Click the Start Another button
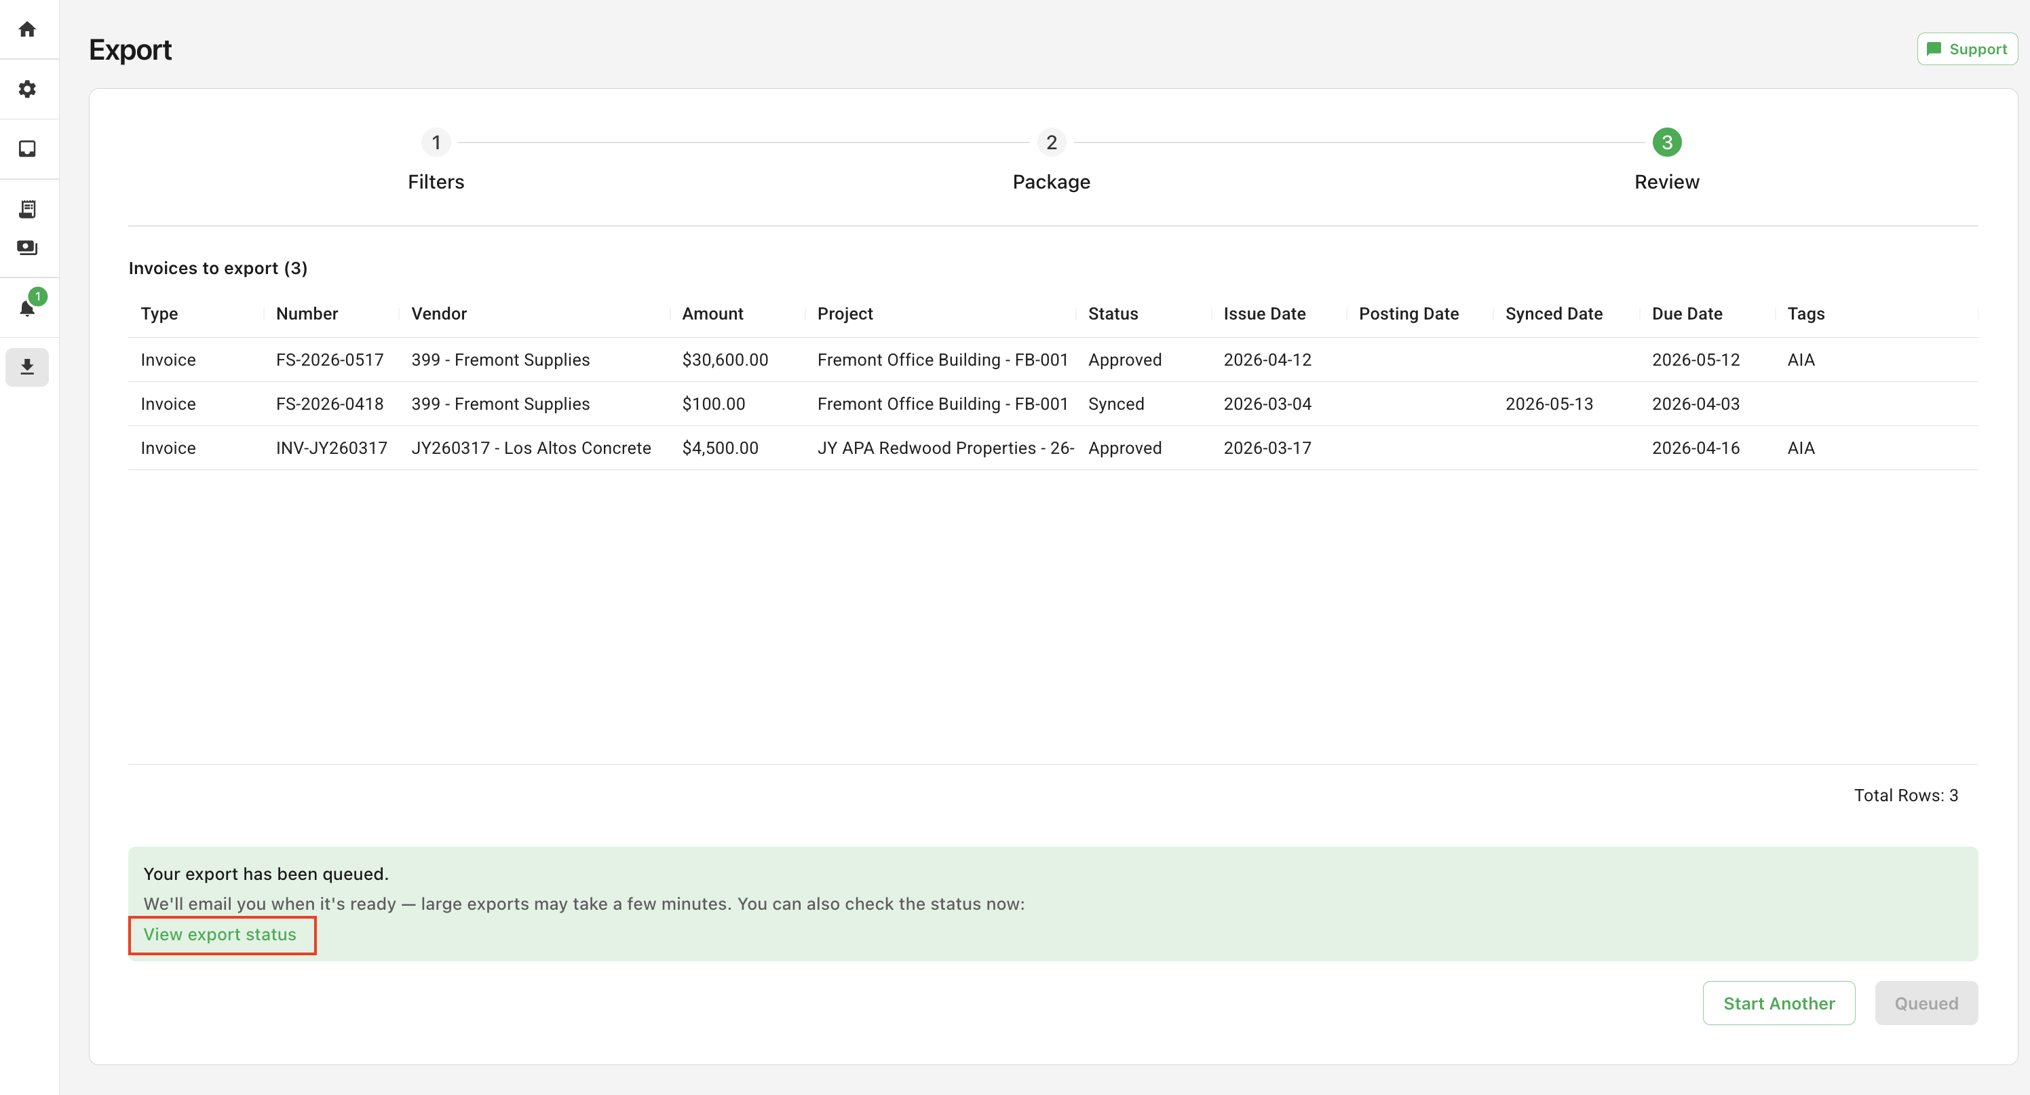The width and height of the screenshot is (2030, 1095). point(1778,1003)
